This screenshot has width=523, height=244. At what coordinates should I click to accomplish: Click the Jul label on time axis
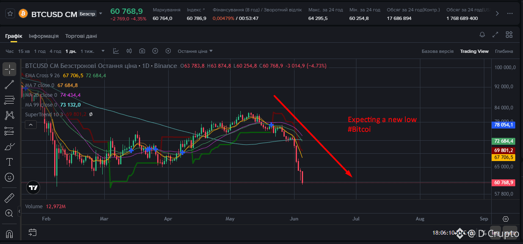pos(356,219)
